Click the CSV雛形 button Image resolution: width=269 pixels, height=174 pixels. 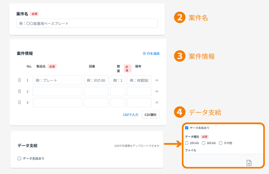pos(151,115)
